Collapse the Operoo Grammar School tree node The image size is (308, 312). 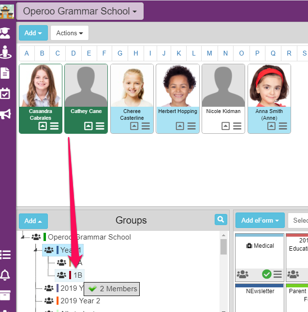[22, 237]
